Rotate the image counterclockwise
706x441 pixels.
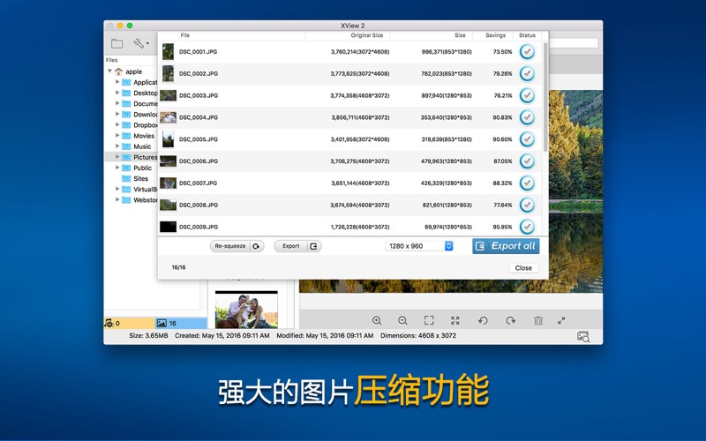pos(483,321)
